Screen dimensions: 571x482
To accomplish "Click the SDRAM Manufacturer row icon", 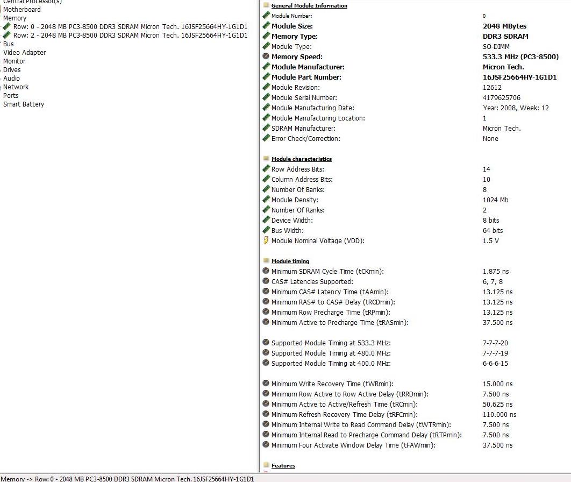I will tap(266, 127).
